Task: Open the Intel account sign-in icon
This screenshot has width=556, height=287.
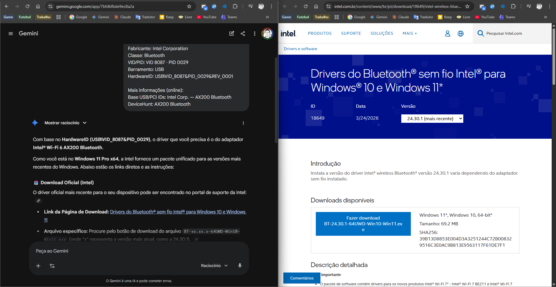Action: point(447,34)
